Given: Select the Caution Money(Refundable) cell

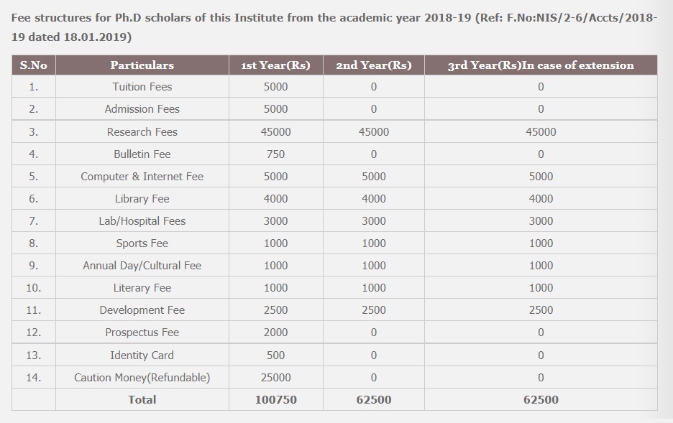Looking at the screenshot, I should tap(142, 378).
